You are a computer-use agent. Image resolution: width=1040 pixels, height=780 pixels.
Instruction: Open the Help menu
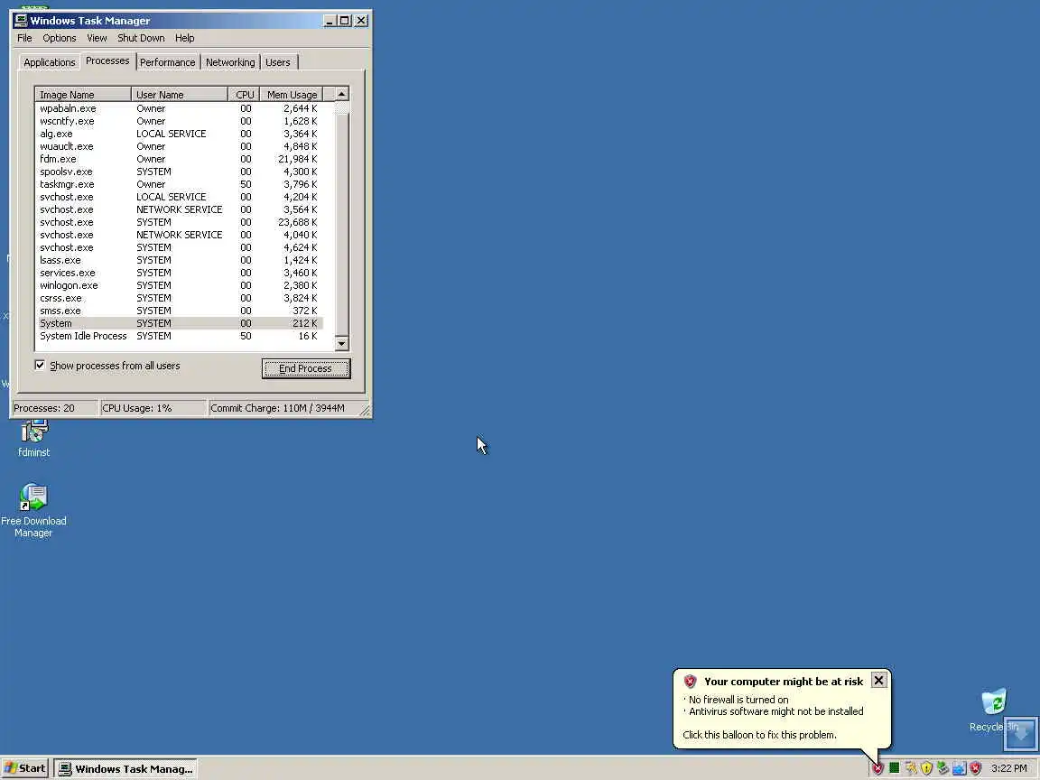pos(184,38)
